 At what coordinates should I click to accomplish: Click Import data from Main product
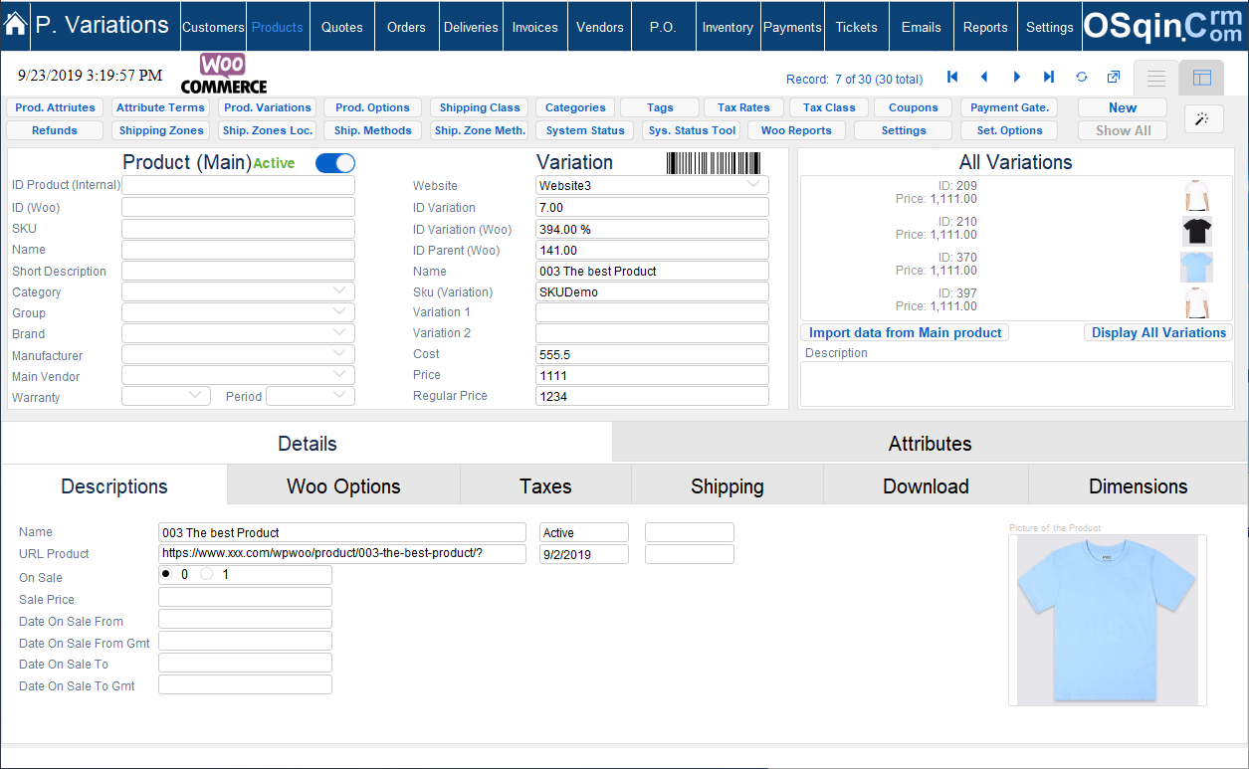905,332
